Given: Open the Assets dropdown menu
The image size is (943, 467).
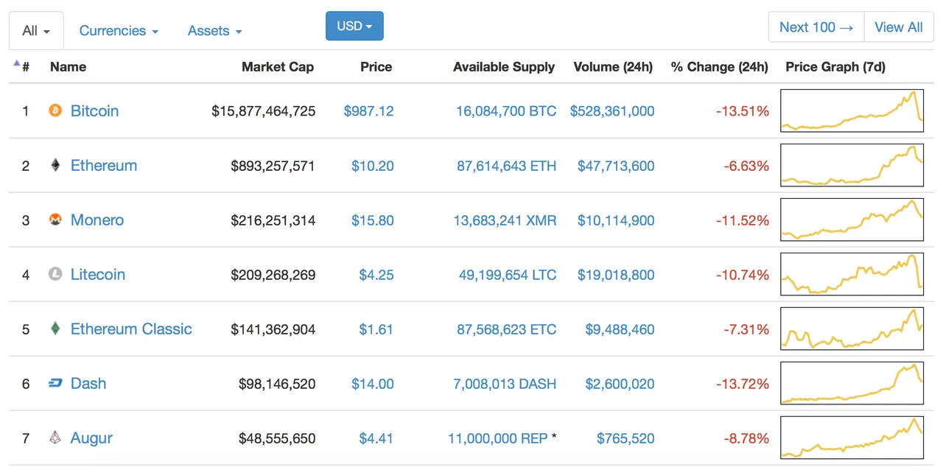Looking at the screenshot, I should tap(214, 31).
